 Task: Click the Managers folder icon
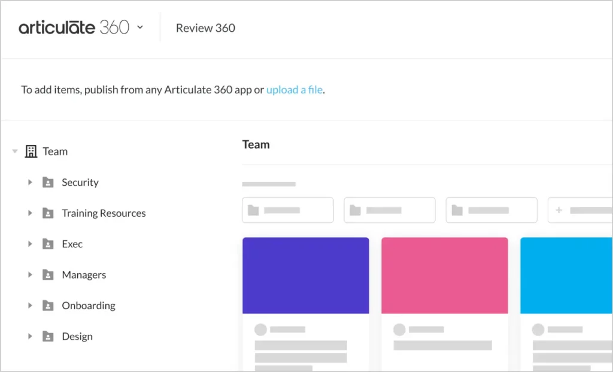click(x=48, y=275)
